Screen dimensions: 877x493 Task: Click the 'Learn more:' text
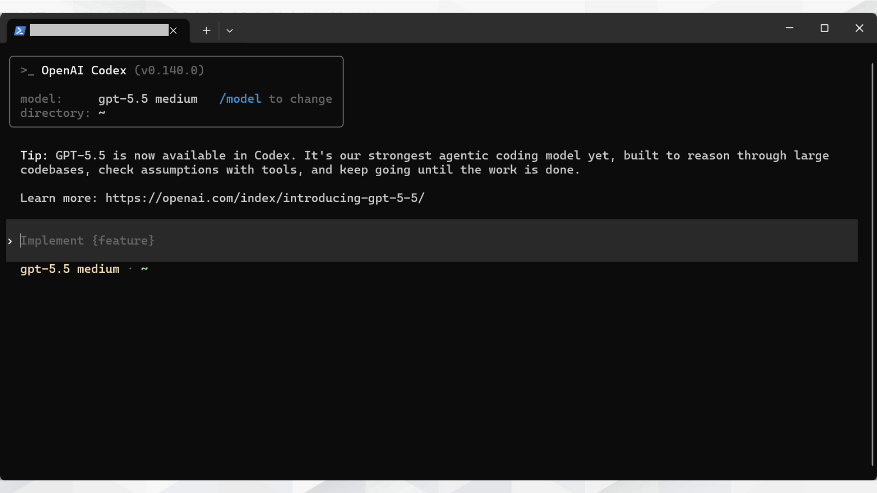click(59, 198)
